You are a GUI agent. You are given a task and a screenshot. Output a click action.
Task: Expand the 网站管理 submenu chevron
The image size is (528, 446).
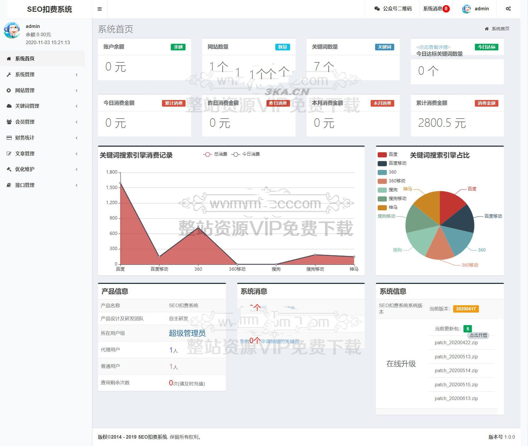point(77,90)
